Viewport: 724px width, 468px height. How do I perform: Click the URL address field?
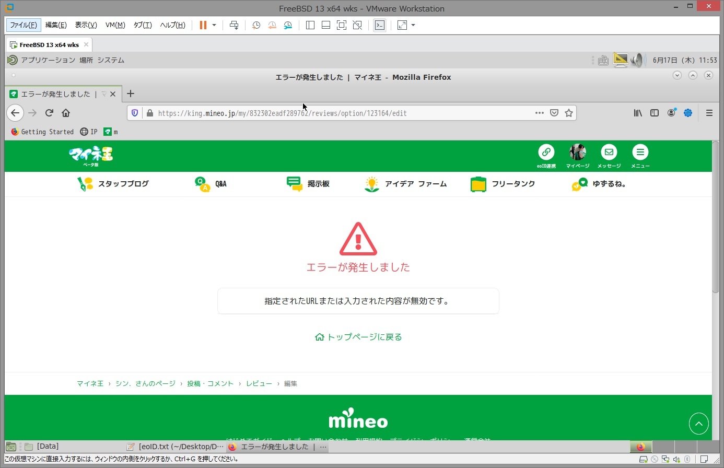340,113
